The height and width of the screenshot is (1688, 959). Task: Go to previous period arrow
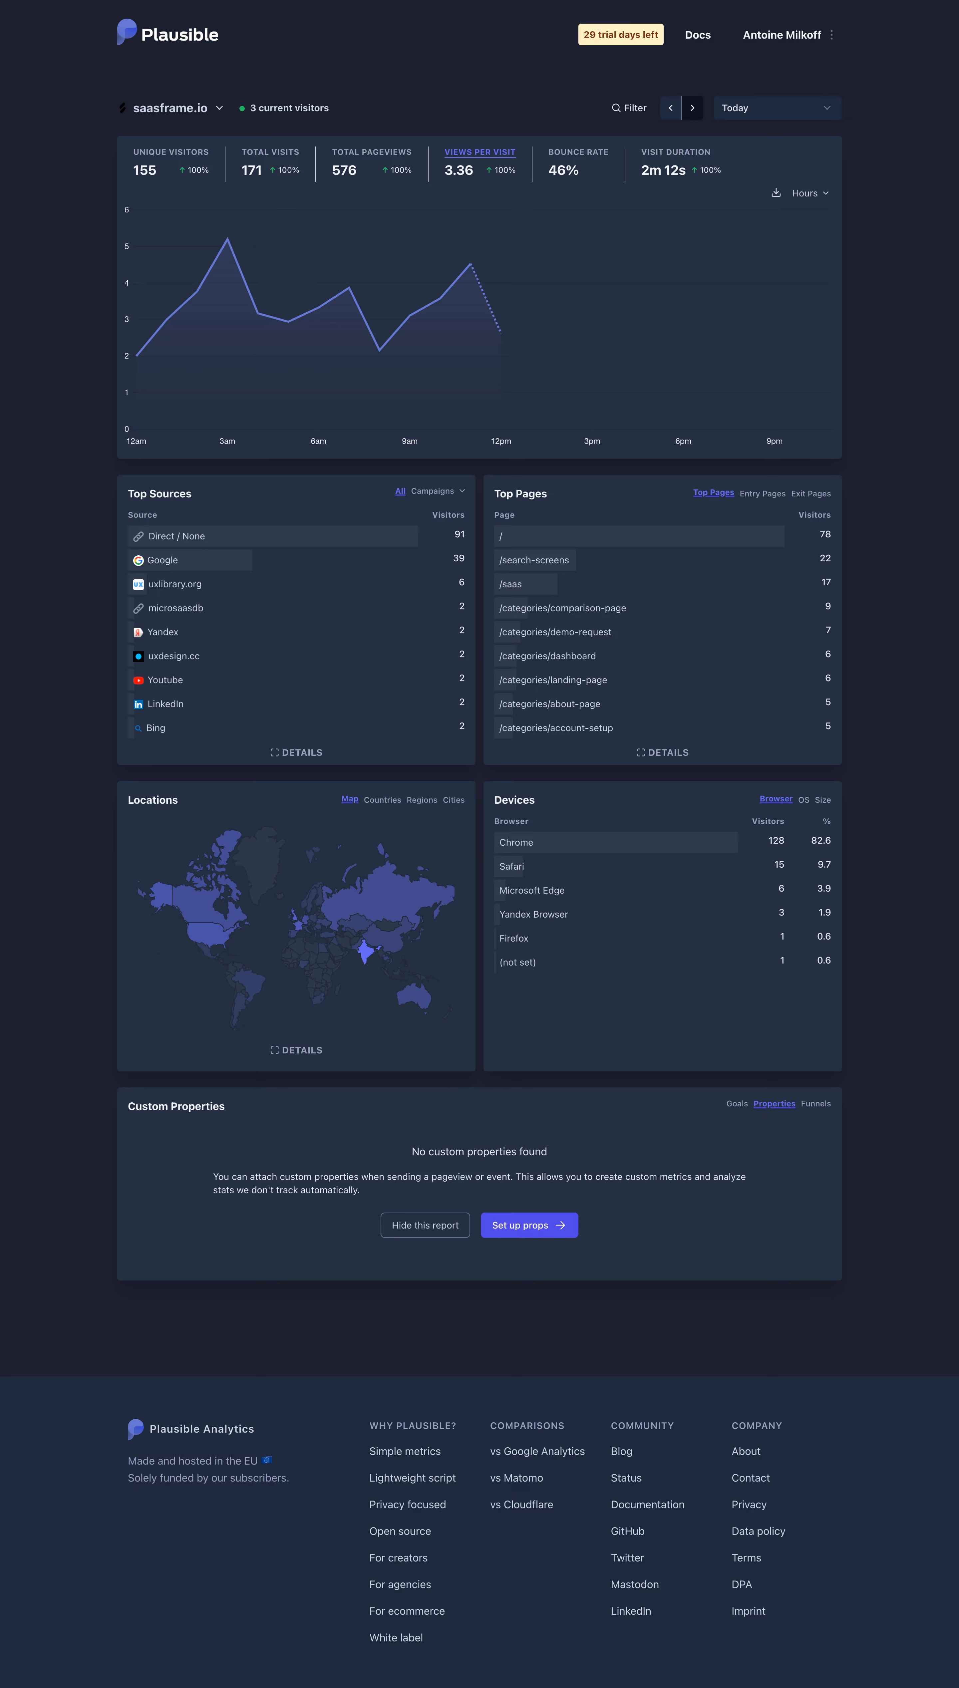(x=671, y=108)
